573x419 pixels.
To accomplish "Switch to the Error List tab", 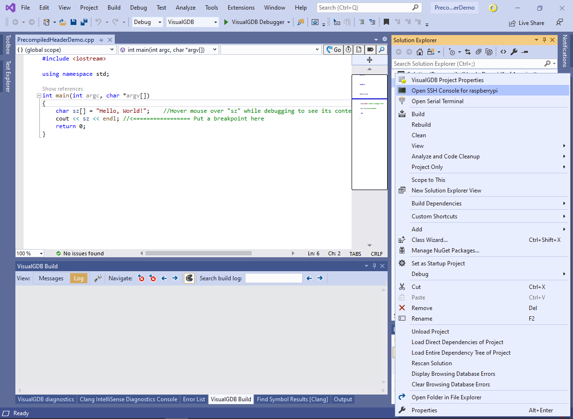I will [194, 399].
